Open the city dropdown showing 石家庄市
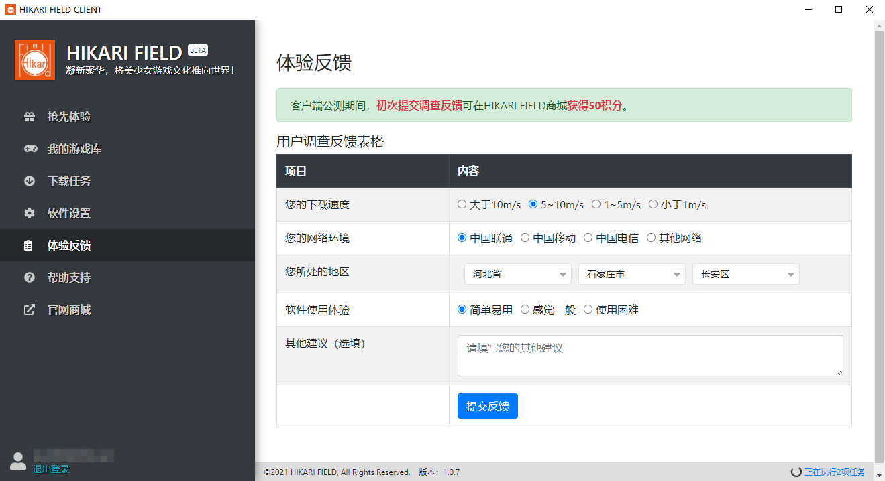This screenshot has width=885, height=481. click(632, 274)
